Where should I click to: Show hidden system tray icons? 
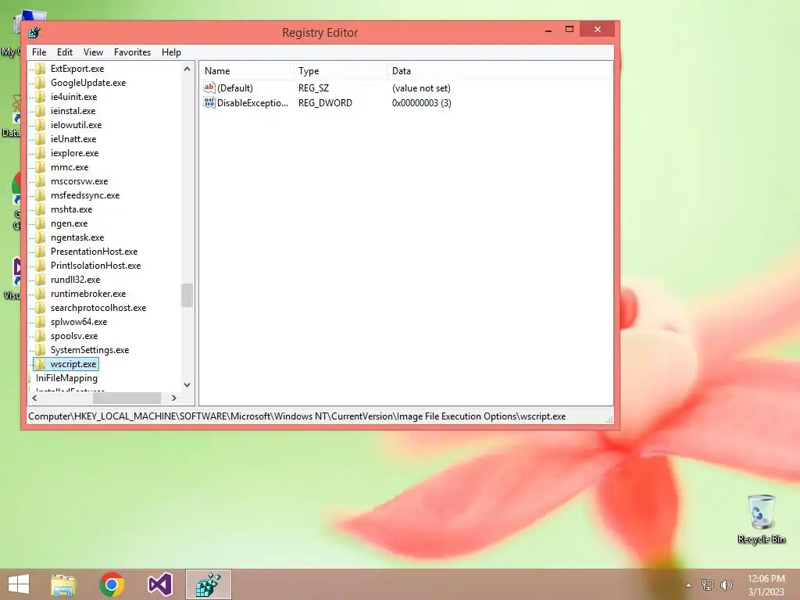coord(688,585)
